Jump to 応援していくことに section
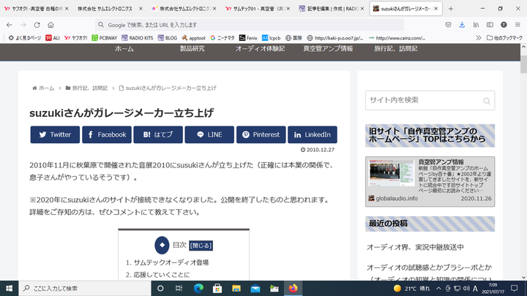 tap(162, 275)
